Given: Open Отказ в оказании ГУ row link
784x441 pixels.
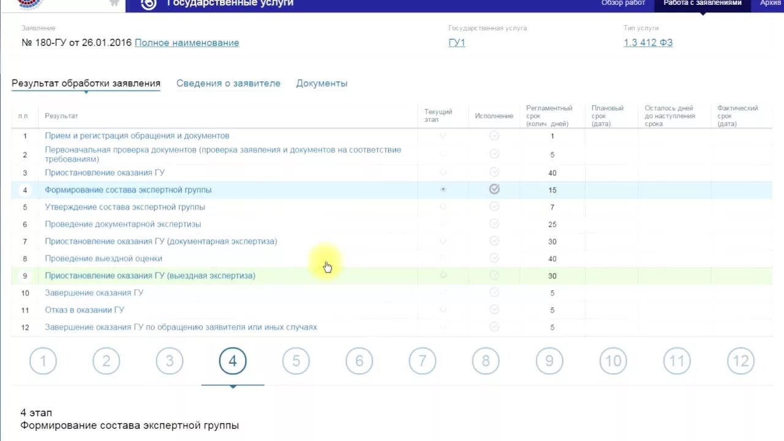Looking at the screenshot, I should tap(85, 310).
